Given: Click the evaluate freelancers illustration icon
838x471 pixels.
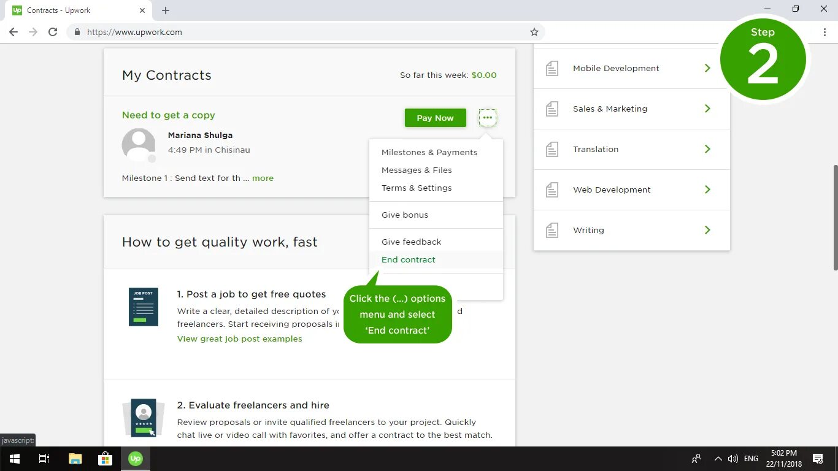Looking at the screenshot, I should [144, 418].
